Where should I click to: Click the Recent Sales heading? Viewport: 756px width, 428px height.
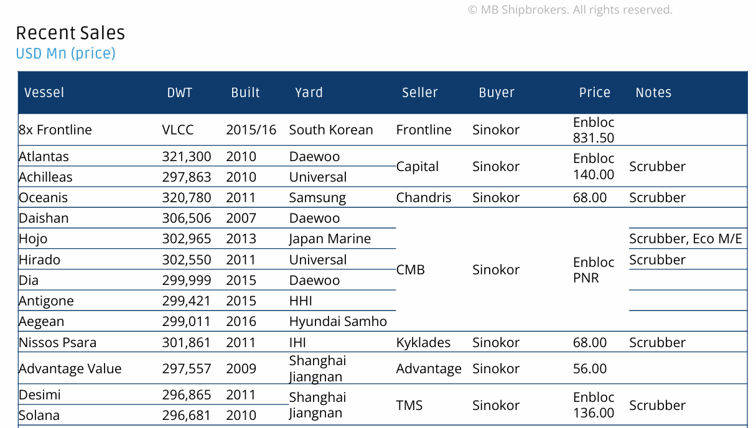pyautogui.click(x=70, y=33)
